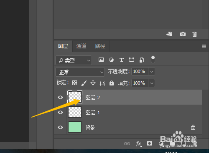
Task: Click the 填充 label
Action: [x=124, y=83]
